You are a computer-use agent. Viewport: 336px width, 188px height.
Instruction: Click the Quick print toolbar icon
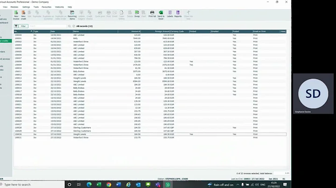click(x=100, y=14)
